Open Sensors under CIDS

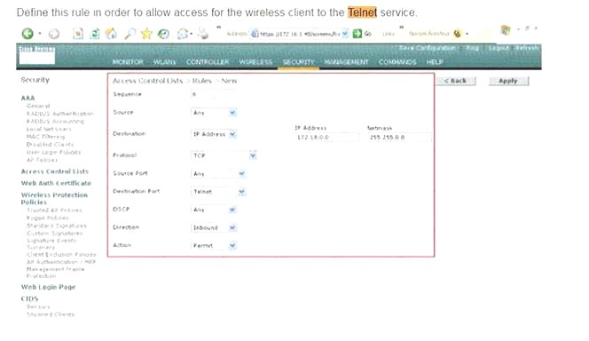point(38,306)
